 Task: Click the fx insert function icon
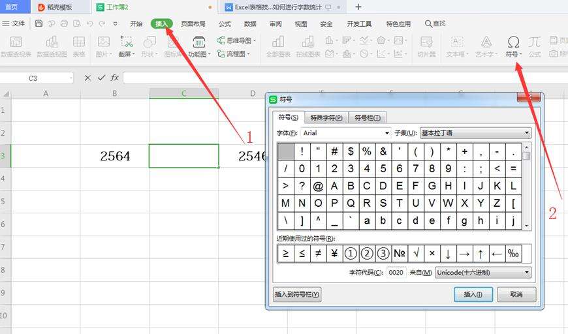click(115, 78)
